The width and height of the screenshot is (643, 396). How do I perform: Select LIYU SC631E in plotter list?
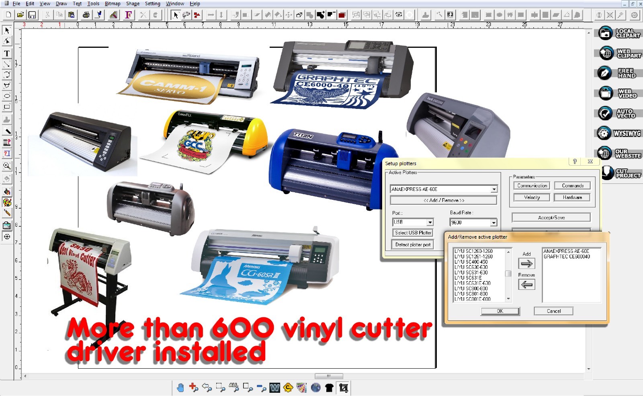[468, 278]
